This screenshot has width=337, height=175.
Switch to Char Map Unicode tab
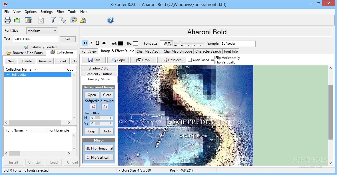178,51
